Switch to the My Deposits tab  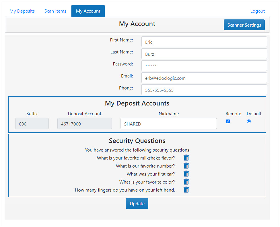click(22, 11)
